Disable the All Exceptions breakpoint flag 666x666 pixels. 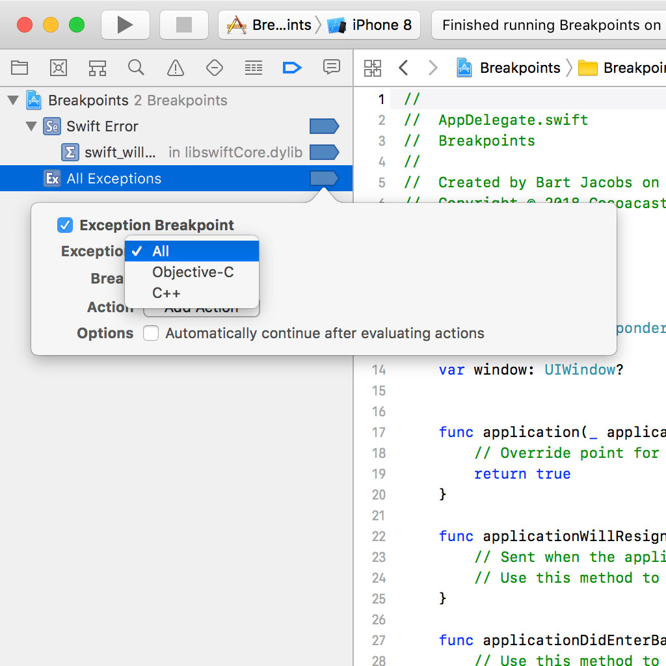click(x=324, y=178)
